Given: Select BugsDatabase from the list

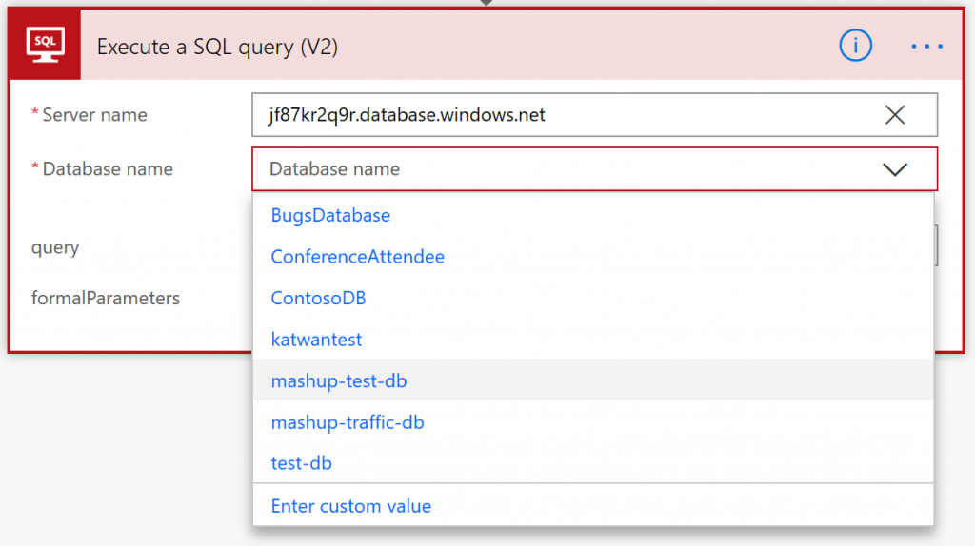Looking at the screenshot, I should 330,216.
